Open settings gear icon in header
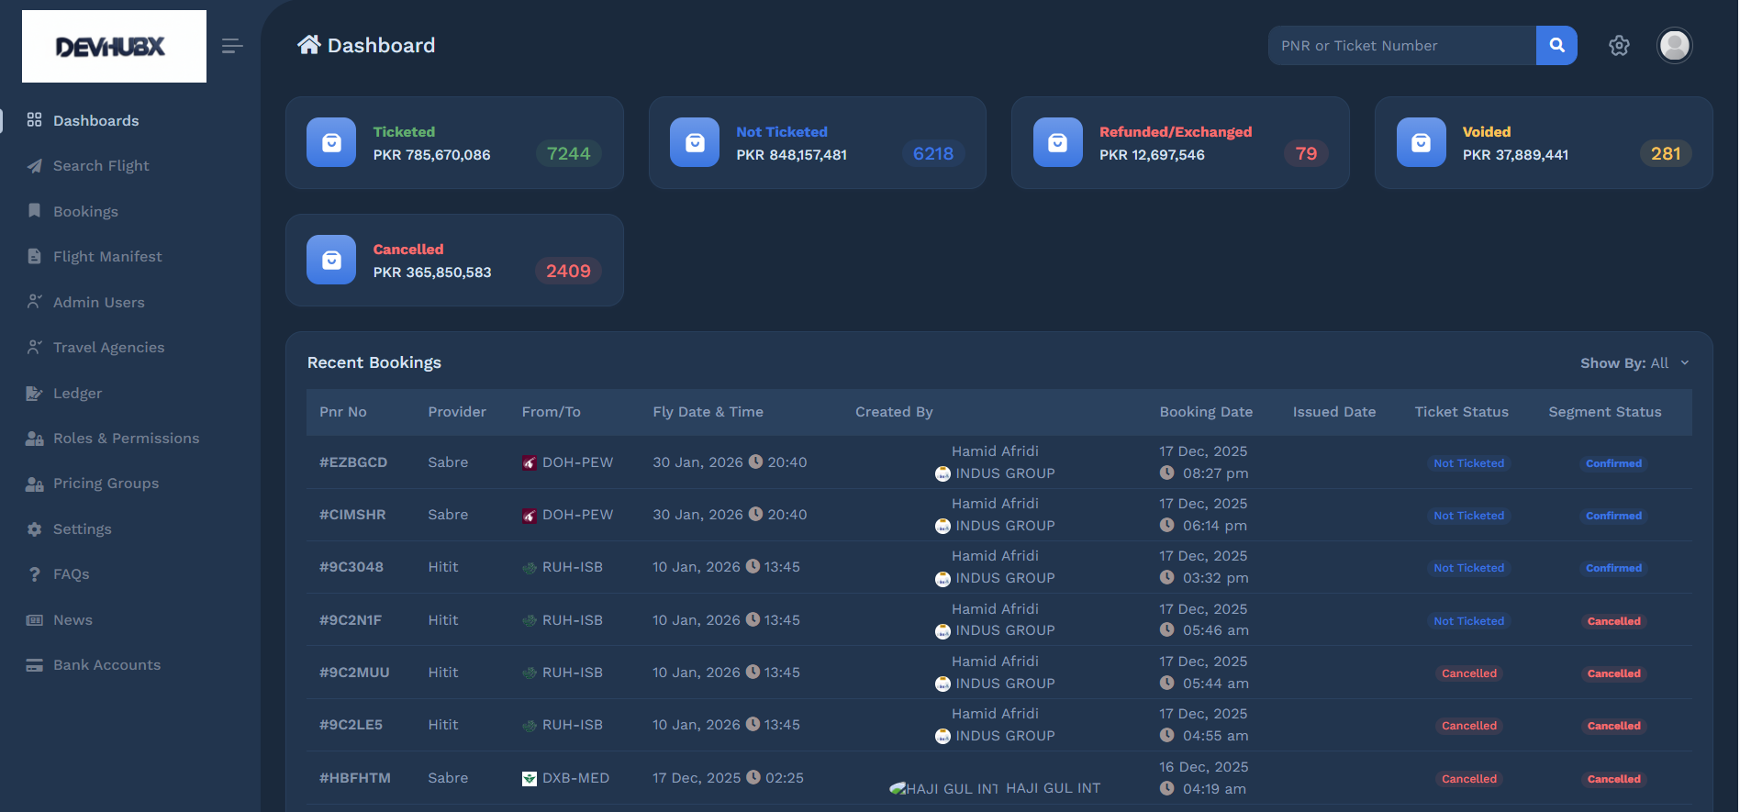Viewport: 1740px width, 812px height. tap(1619, 46)
